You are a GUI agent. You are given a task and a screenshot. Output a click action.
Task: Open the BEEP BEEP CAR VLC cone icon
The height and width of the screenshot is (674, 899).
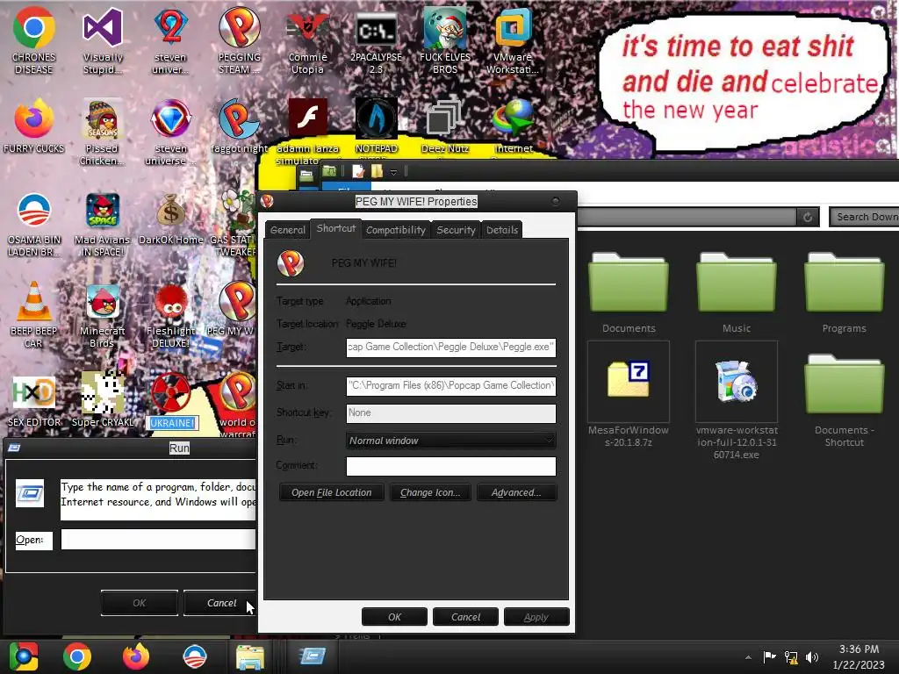click(x=33, y=314)
